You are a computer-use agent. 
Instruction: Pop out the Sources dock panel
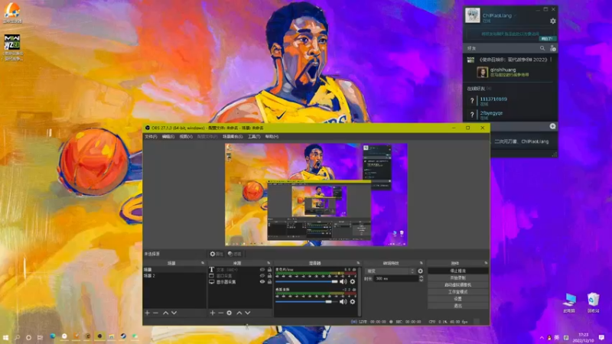[269, 263]
